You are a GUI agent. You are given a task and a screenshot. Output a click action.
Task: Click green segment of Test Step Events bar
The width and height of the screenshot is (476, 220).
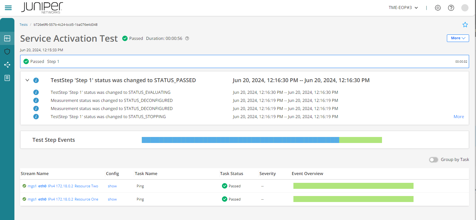[x=360, y=140]
